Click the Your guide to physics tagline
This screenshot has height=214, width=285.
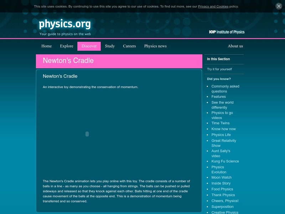(65, 34)
